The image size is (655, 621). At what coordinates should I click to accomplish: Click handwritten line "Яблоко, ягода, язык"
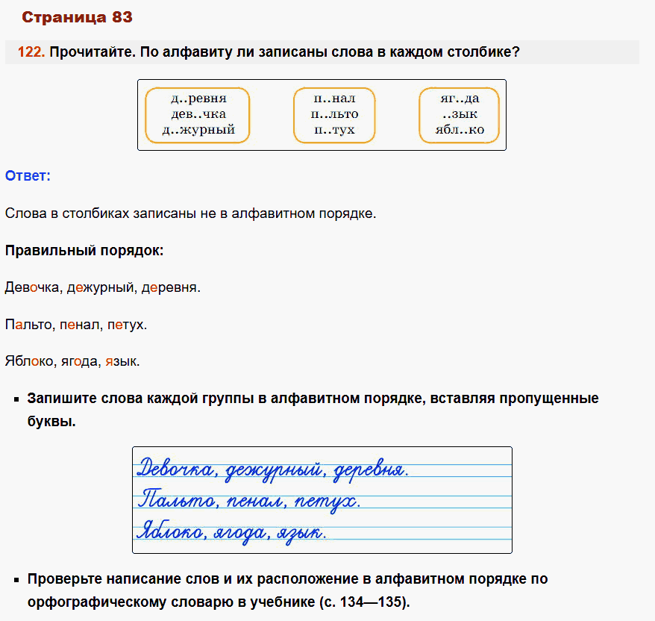click(232, 531)
